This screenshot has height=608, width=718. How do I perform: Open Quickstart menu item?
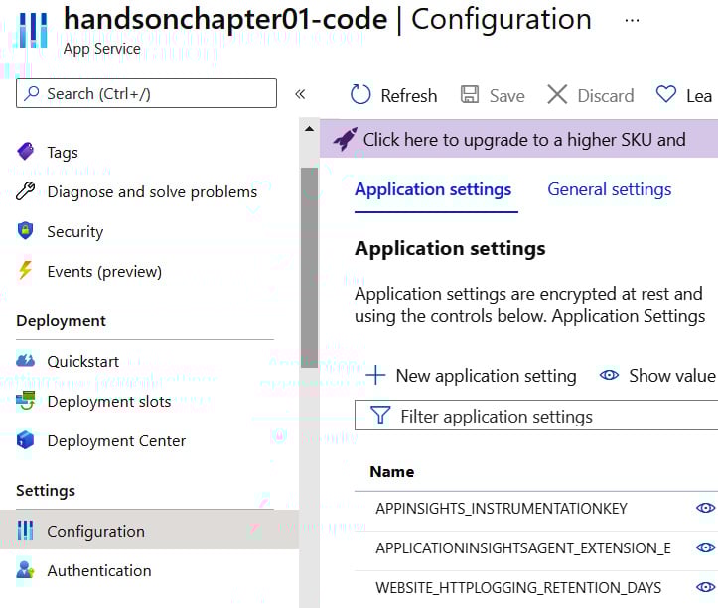tap(82, 362)
